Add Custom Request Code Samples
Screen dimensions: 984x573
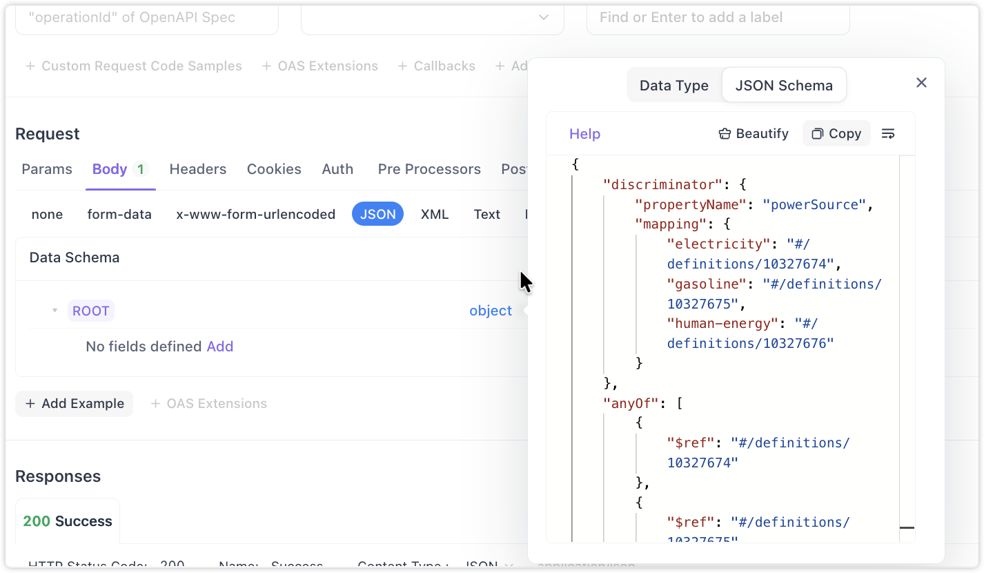[134, 66]
